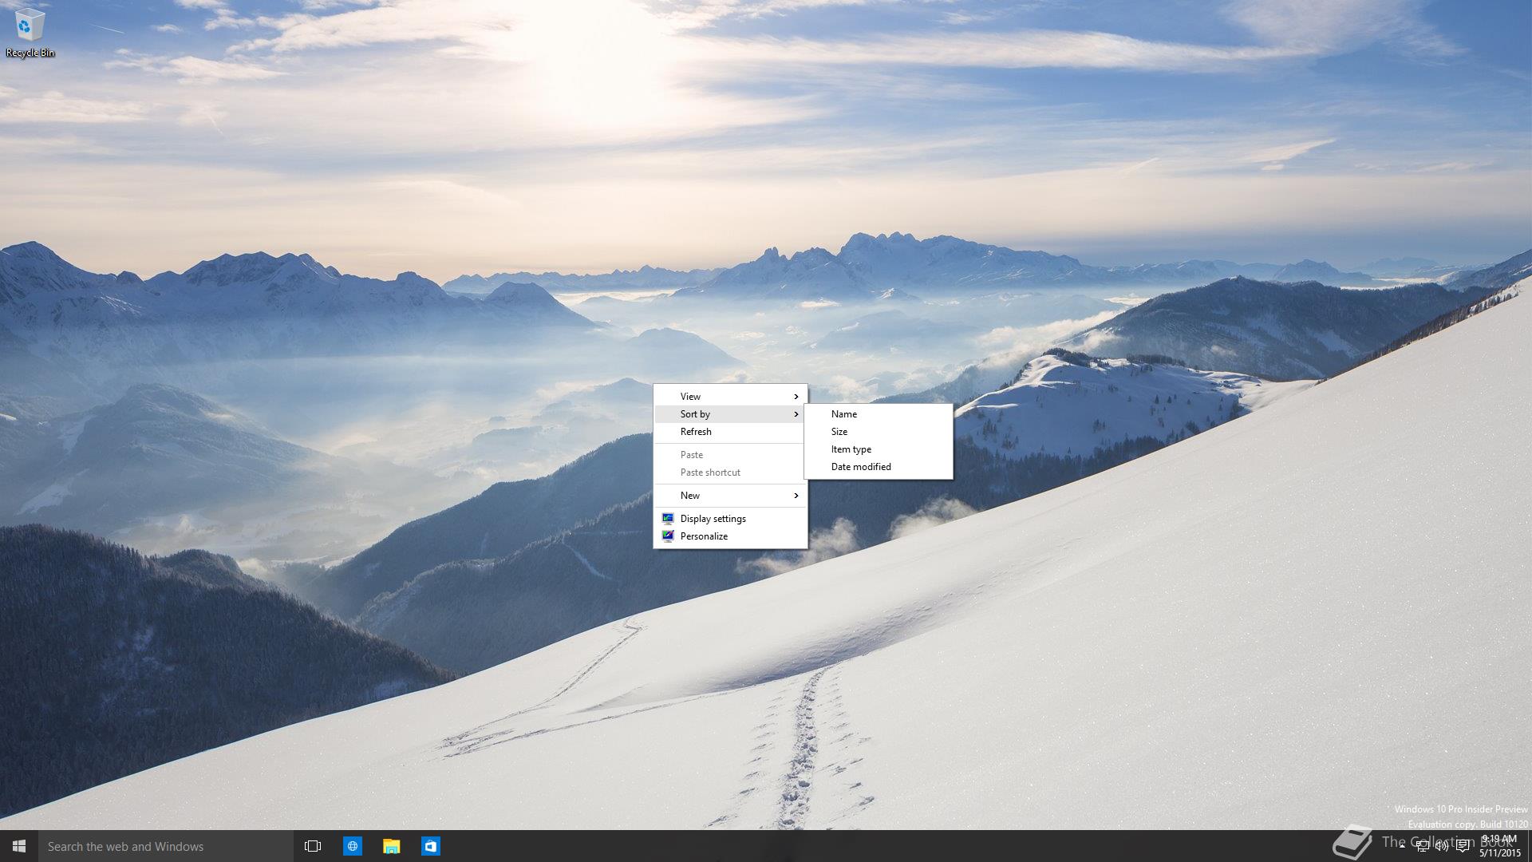Open the Action Center notifications icon
The height and width of the screenshot is (862, 1532).
(x=1463, y=847)
